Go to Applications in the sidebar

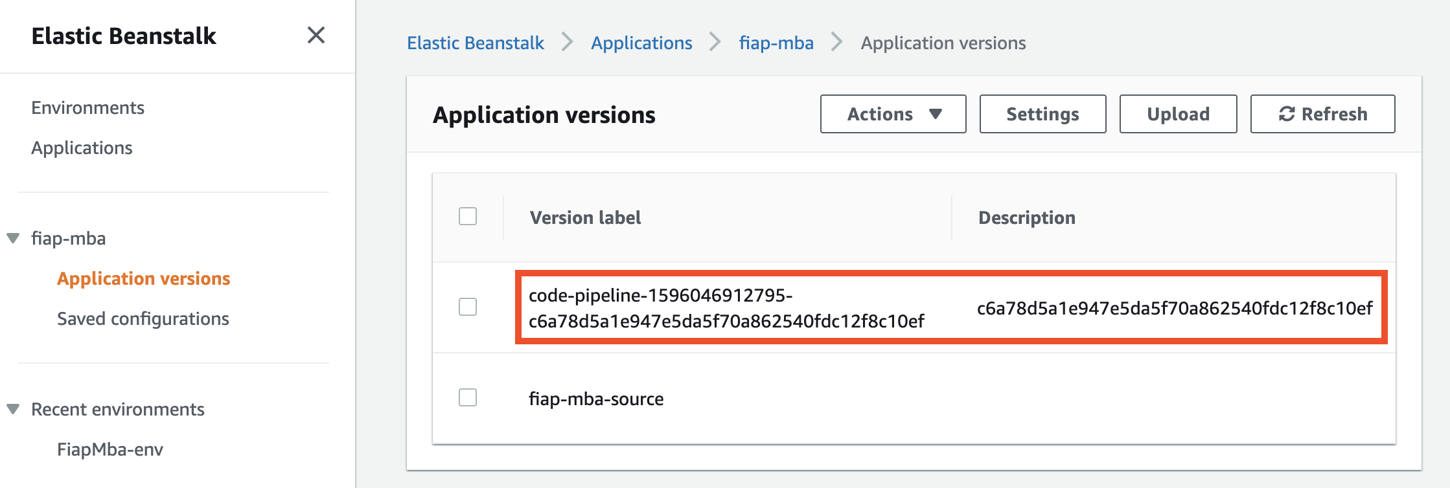tap(82, 148)
